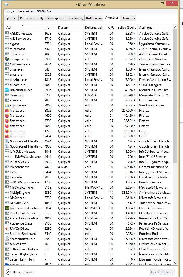Select the RAVCpl64.exe speaker icon
Screen dimensions: 183x277
tap(7, 229)
